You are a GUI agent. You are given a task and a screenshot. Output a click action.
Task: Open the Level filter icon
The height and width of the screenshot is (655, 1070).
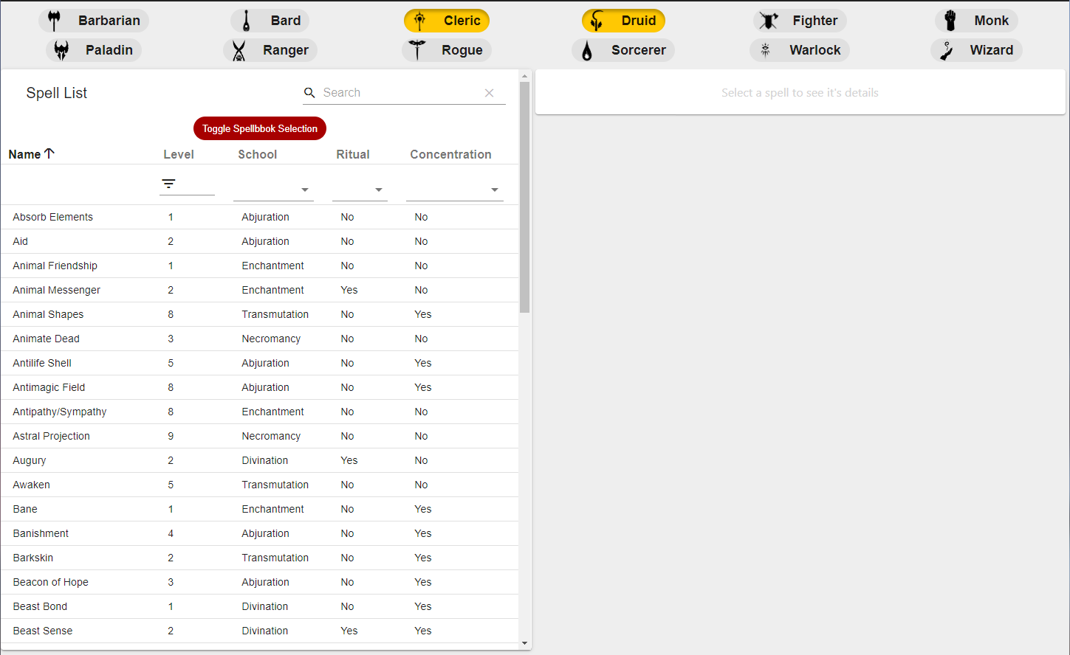pos(169,184)
